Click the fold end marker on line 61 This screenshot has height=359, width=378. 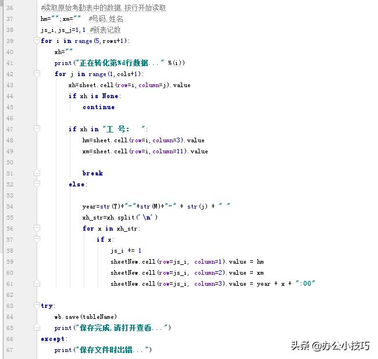coord(37,283)
